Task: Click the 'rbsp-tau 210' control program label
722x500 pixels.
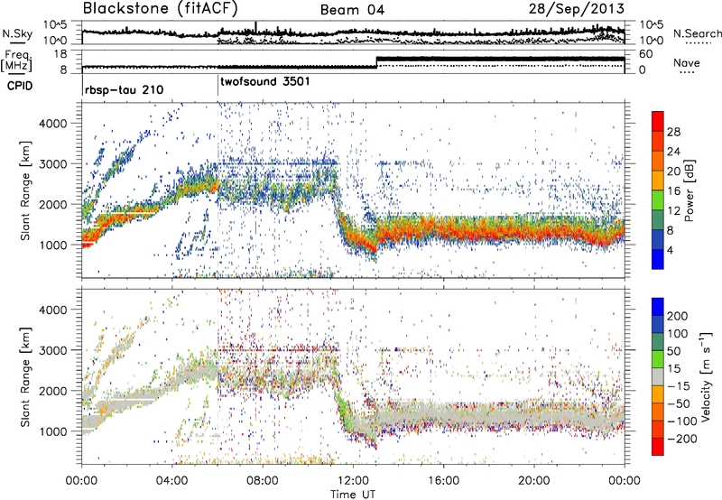Action: 124,89
